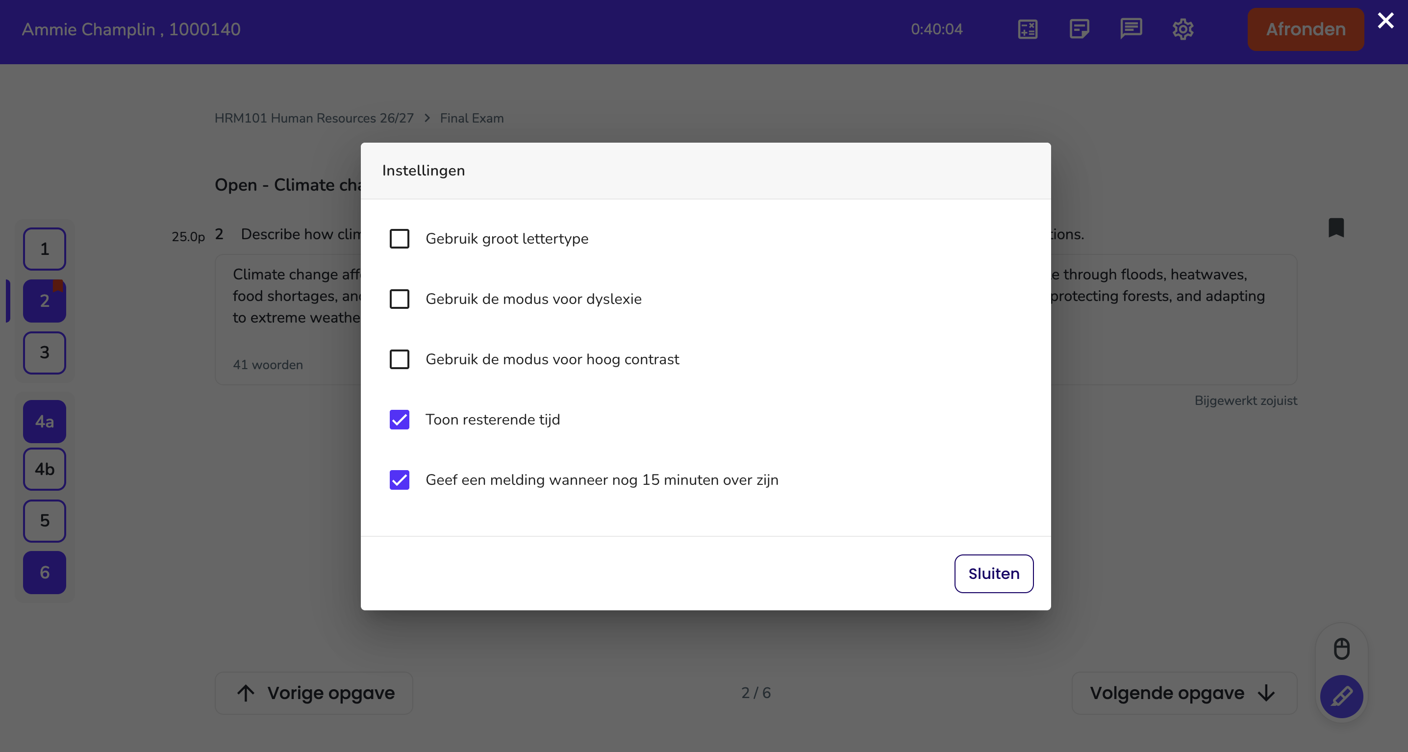
Task: Open the calculator icon in the header
Action: [x=1028, y=29]
